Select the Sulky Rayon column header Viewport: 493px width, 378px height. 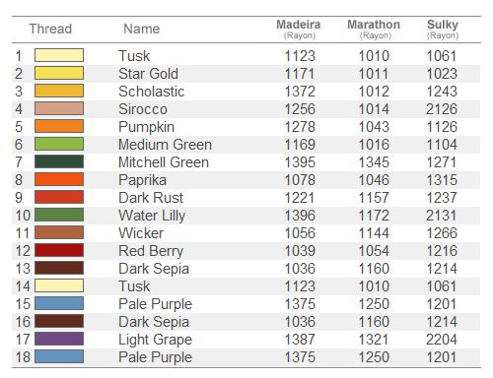coord(443,29)
